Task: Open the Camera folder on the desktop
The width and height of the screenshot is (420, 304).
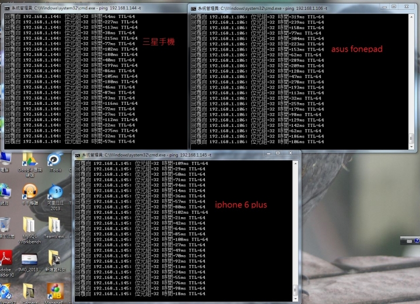Action: [30, 294]
